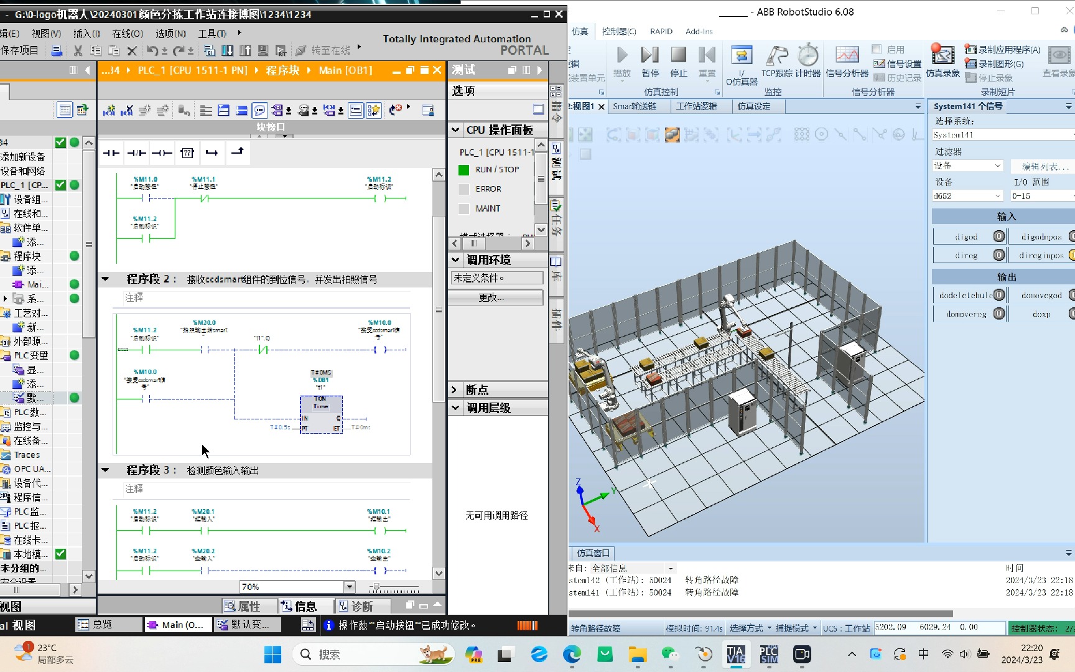Collapse the CPU 操作面板 section
Screen dimensions: 1075x672
click(455, 130)
